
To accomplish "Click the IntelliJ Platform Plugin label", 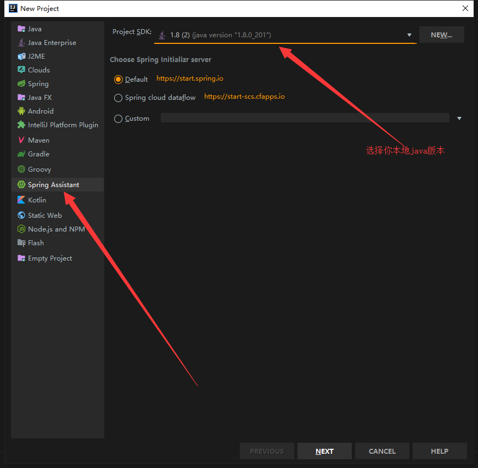I will [x=63, y=125].
